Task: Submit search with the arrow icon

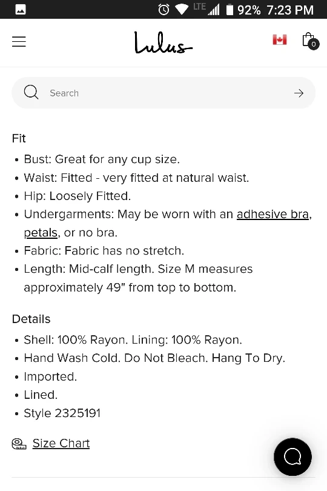Action: 299,93
